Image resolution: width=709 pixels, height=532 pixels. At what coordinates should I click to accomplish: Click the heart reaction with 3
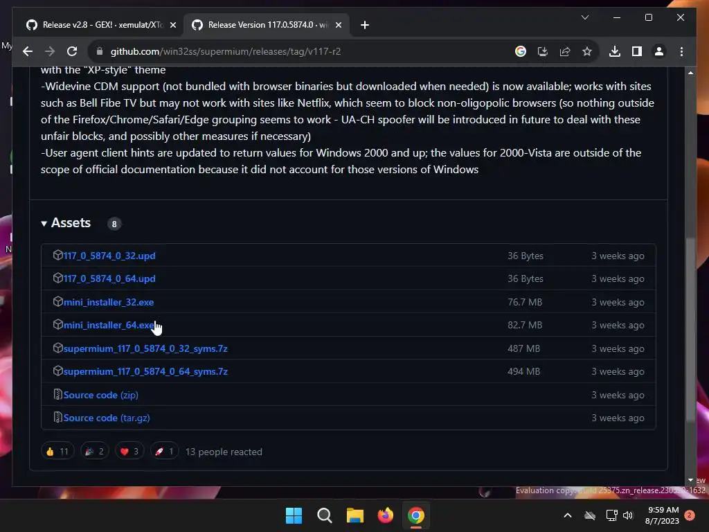[129, 452]
